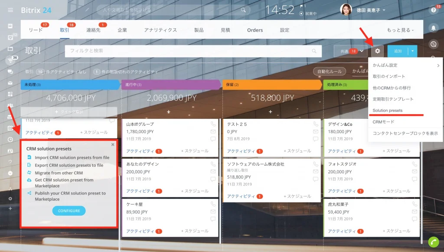Open the settings gear menu
Screen dimensions: 444x252
tap(377, 51)
